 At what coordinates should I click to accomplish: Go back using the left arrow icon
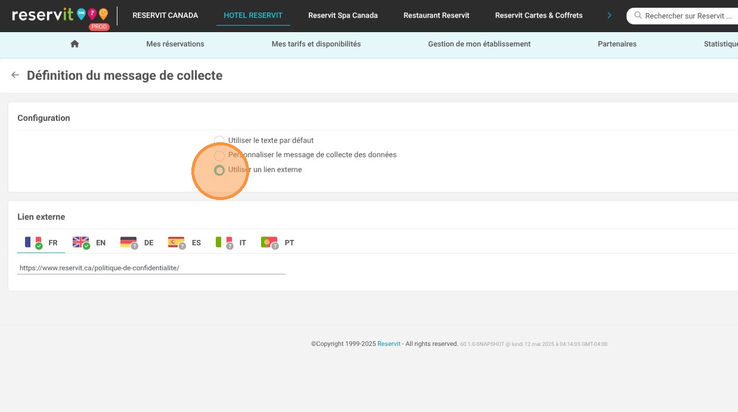(15, 75)
